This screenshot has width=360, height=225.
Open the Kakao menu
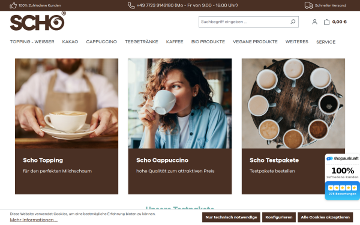point(70,42)
